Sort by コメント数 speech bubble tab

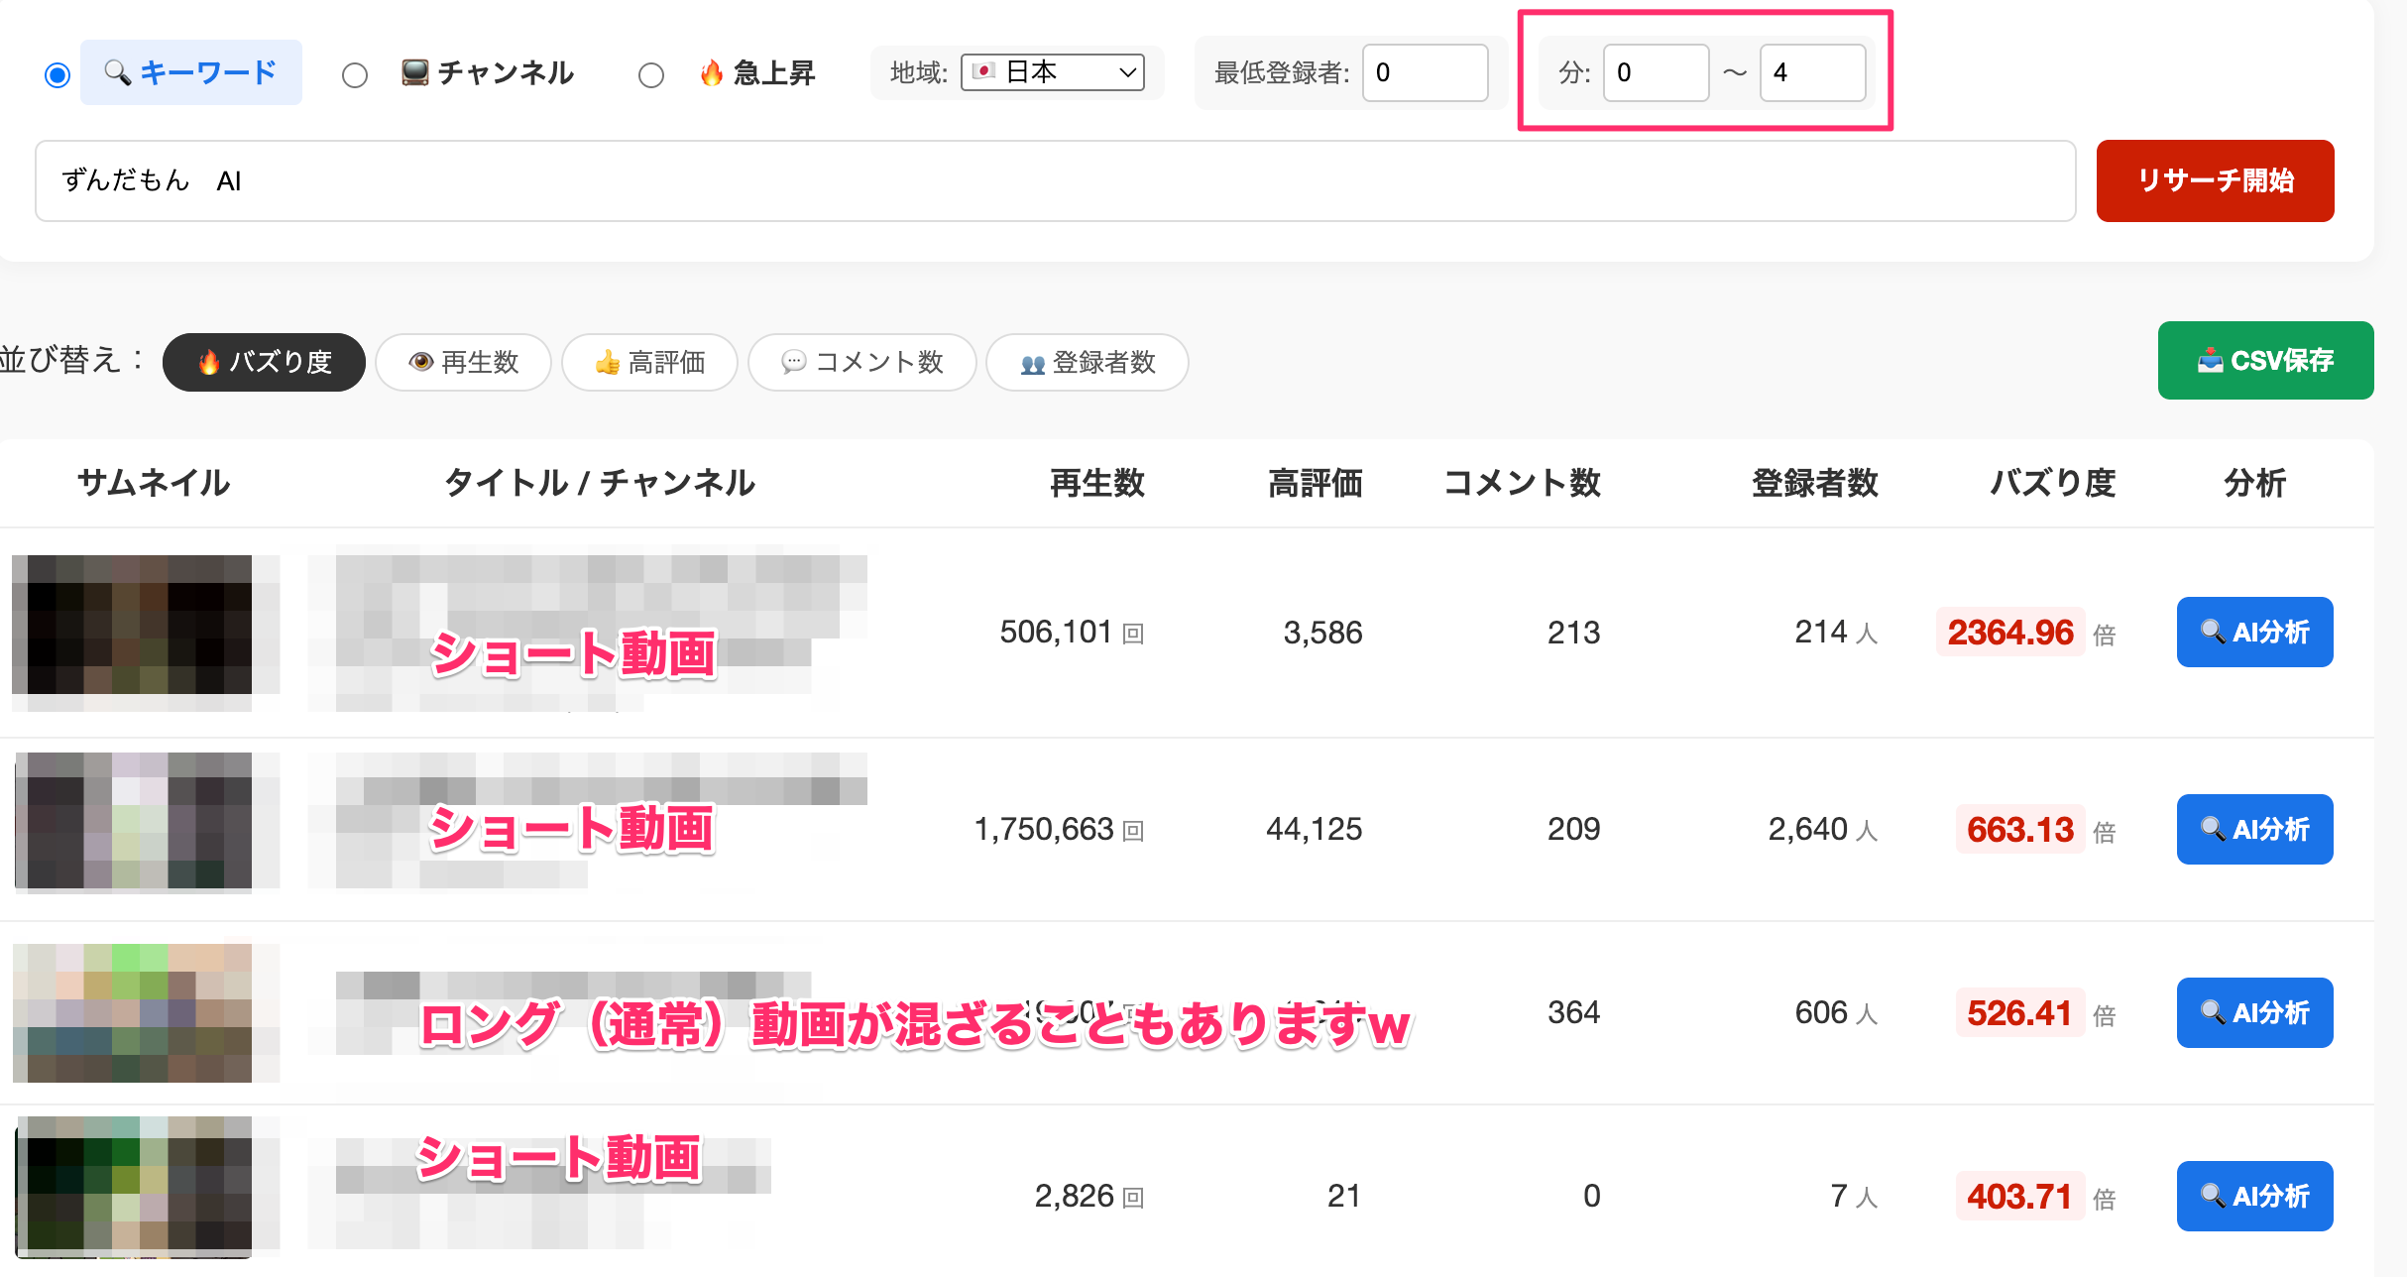[x=861, y=362]
